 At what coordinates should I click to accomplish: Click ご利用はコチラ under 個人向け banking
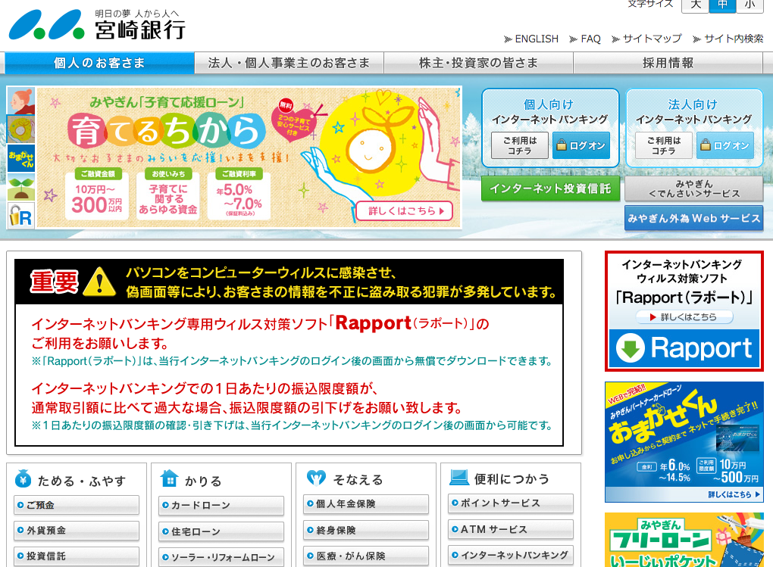[x=520, y=146]
